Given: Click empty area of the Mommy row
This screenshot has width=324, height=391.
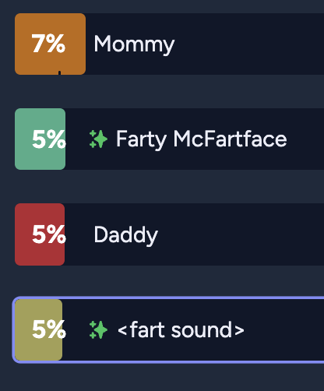Looking at the screenshot, I should click(249, 44).
